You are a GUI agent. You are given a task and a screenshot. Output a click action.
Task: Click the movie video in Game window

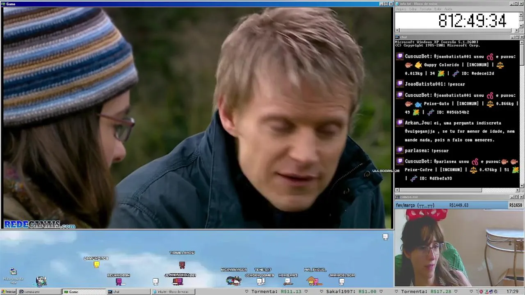pos(198,118)
